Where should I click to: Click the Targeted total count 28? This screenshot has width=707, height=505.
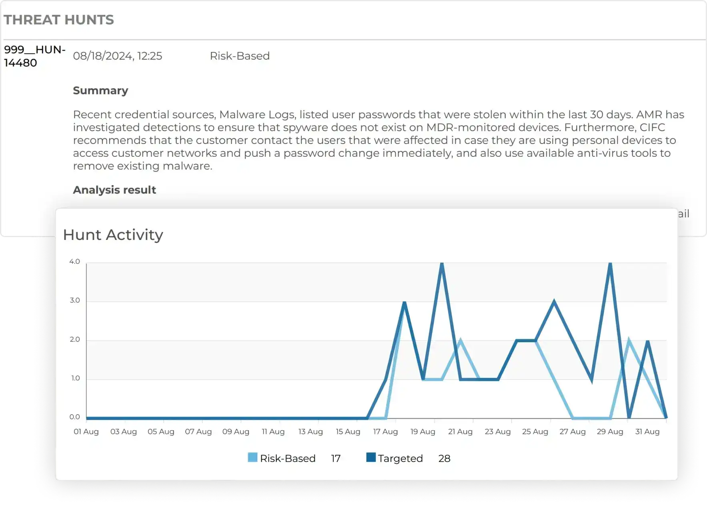(x=444, y=458)
